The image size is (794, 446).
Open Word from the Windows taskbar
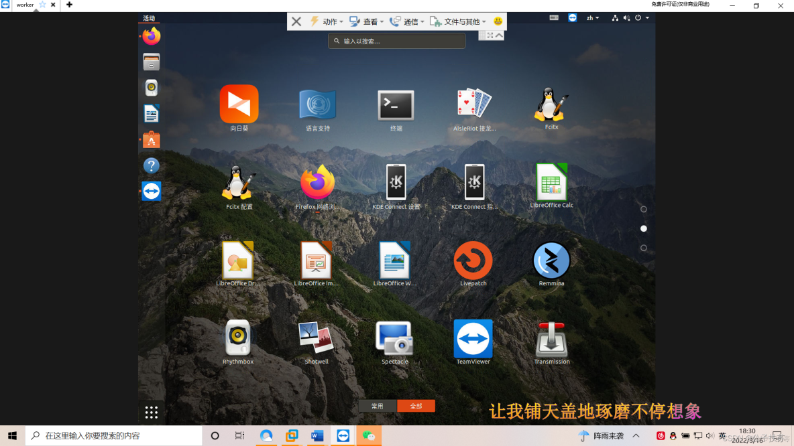317,435
